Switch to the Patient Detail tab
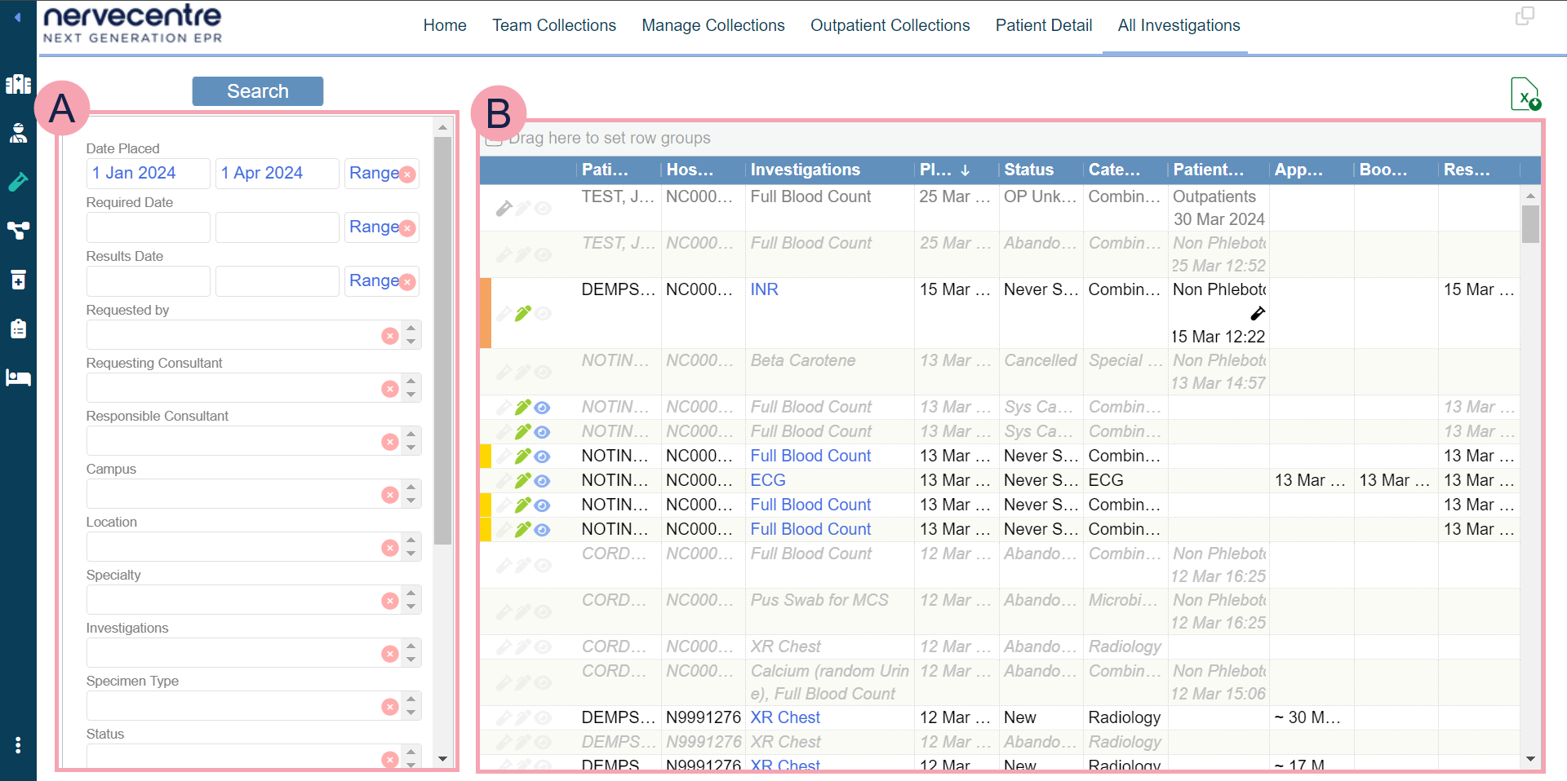This screenshot has height=781, width=1567. (1043, 25)
